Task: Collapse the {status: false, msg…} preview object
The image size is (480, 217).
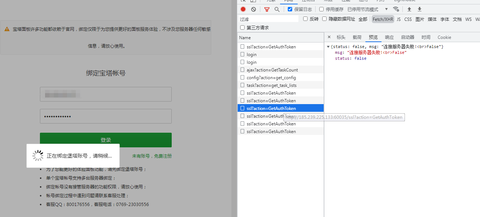Action: (x=328, y=47)
